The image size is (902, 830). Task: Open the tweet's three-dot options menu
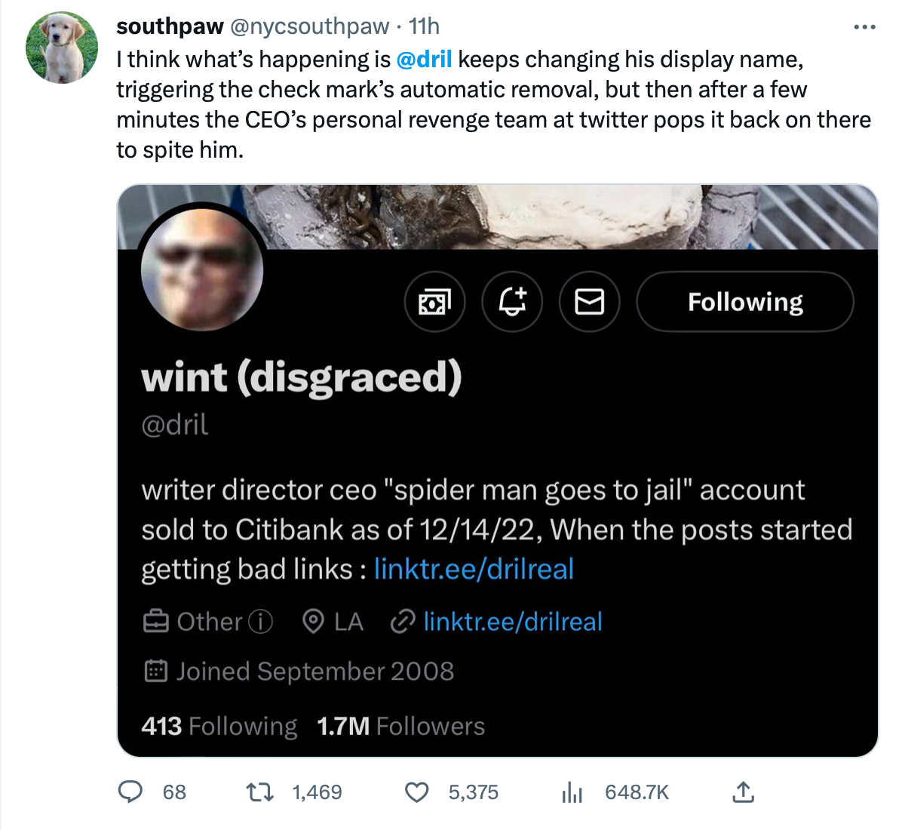864,26
